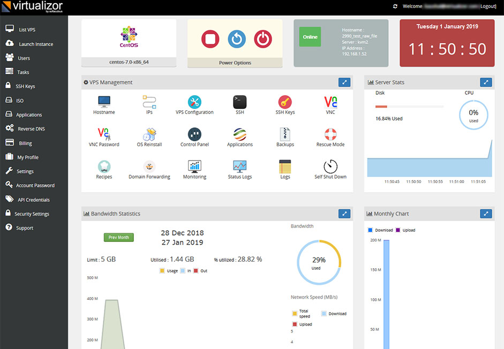Screen dimensions: 504x349
Task: Click the red Power Off icon
Action: tap(262, 39)
